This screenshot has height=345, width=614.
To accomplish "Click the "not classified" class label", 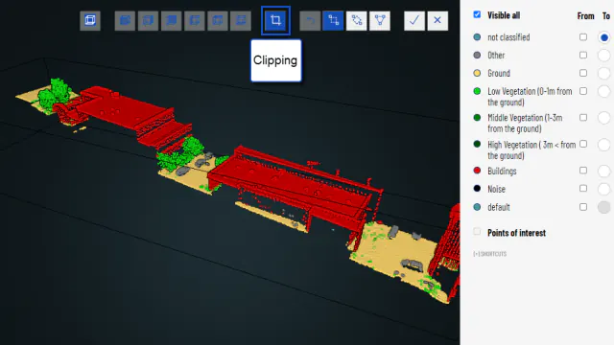I will click(x=508, y=37).
